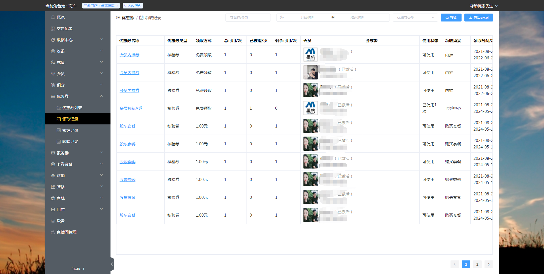
Task: Click the 导出excel button
Action: 479,18
